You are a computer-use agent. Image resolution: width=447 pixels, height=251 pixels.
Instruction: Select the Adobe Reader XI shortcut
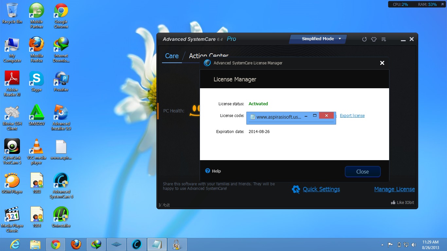(12, 84)
